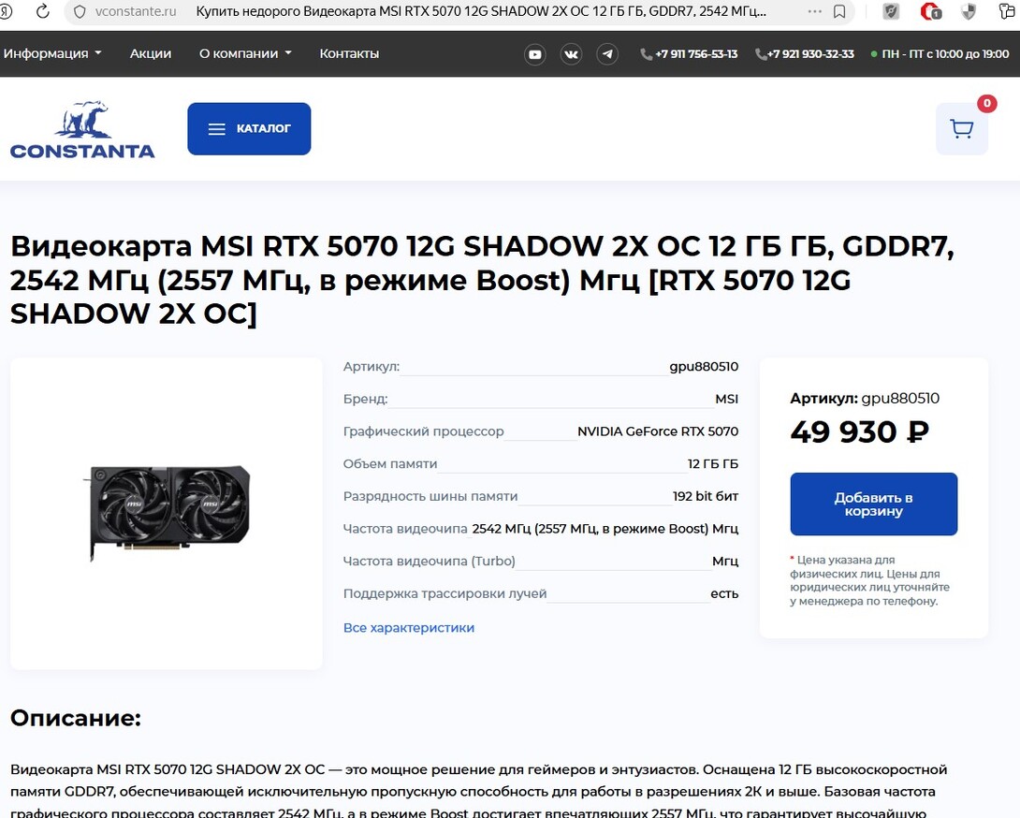Expand the О компании dropdown menu
1020x818 pixels.
click(245, 53)
